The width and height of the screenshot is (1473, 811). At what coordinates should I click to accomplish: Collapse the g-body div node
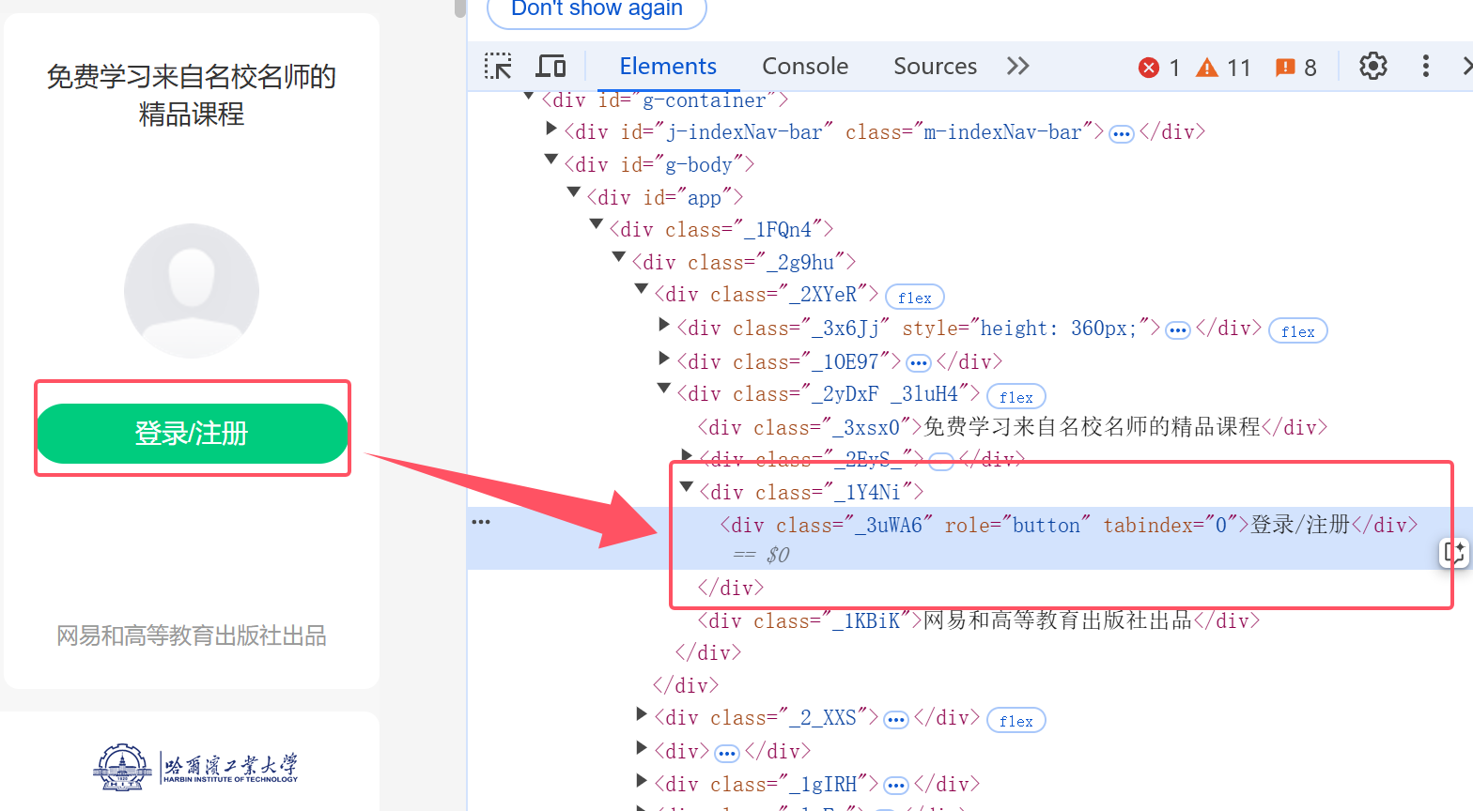551,161
